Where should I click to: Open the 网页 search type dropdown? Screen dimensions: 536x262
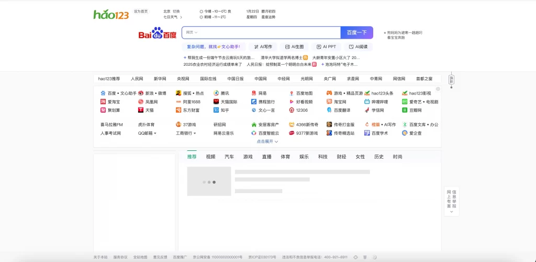pyautogui.click(x=192, y=32)
